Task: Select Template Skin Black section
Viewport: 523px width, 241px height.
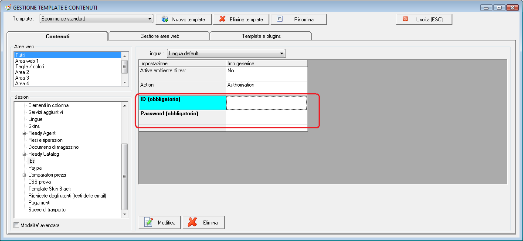Action: 50,189
